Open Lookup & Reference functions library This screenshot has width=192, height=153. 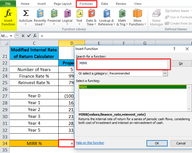(107, 17)
